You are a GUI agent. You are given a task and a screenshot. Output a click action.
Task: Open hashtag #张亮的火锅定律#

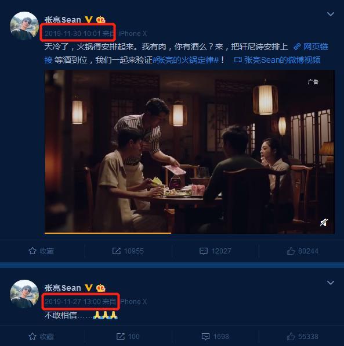pos(186,60)
